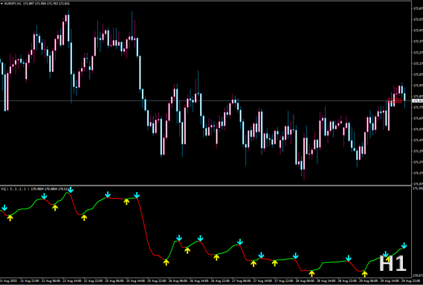Click the yellow arrow at bottom of steep drop
This screenshot has height=285, width=423.
[167, 262]
